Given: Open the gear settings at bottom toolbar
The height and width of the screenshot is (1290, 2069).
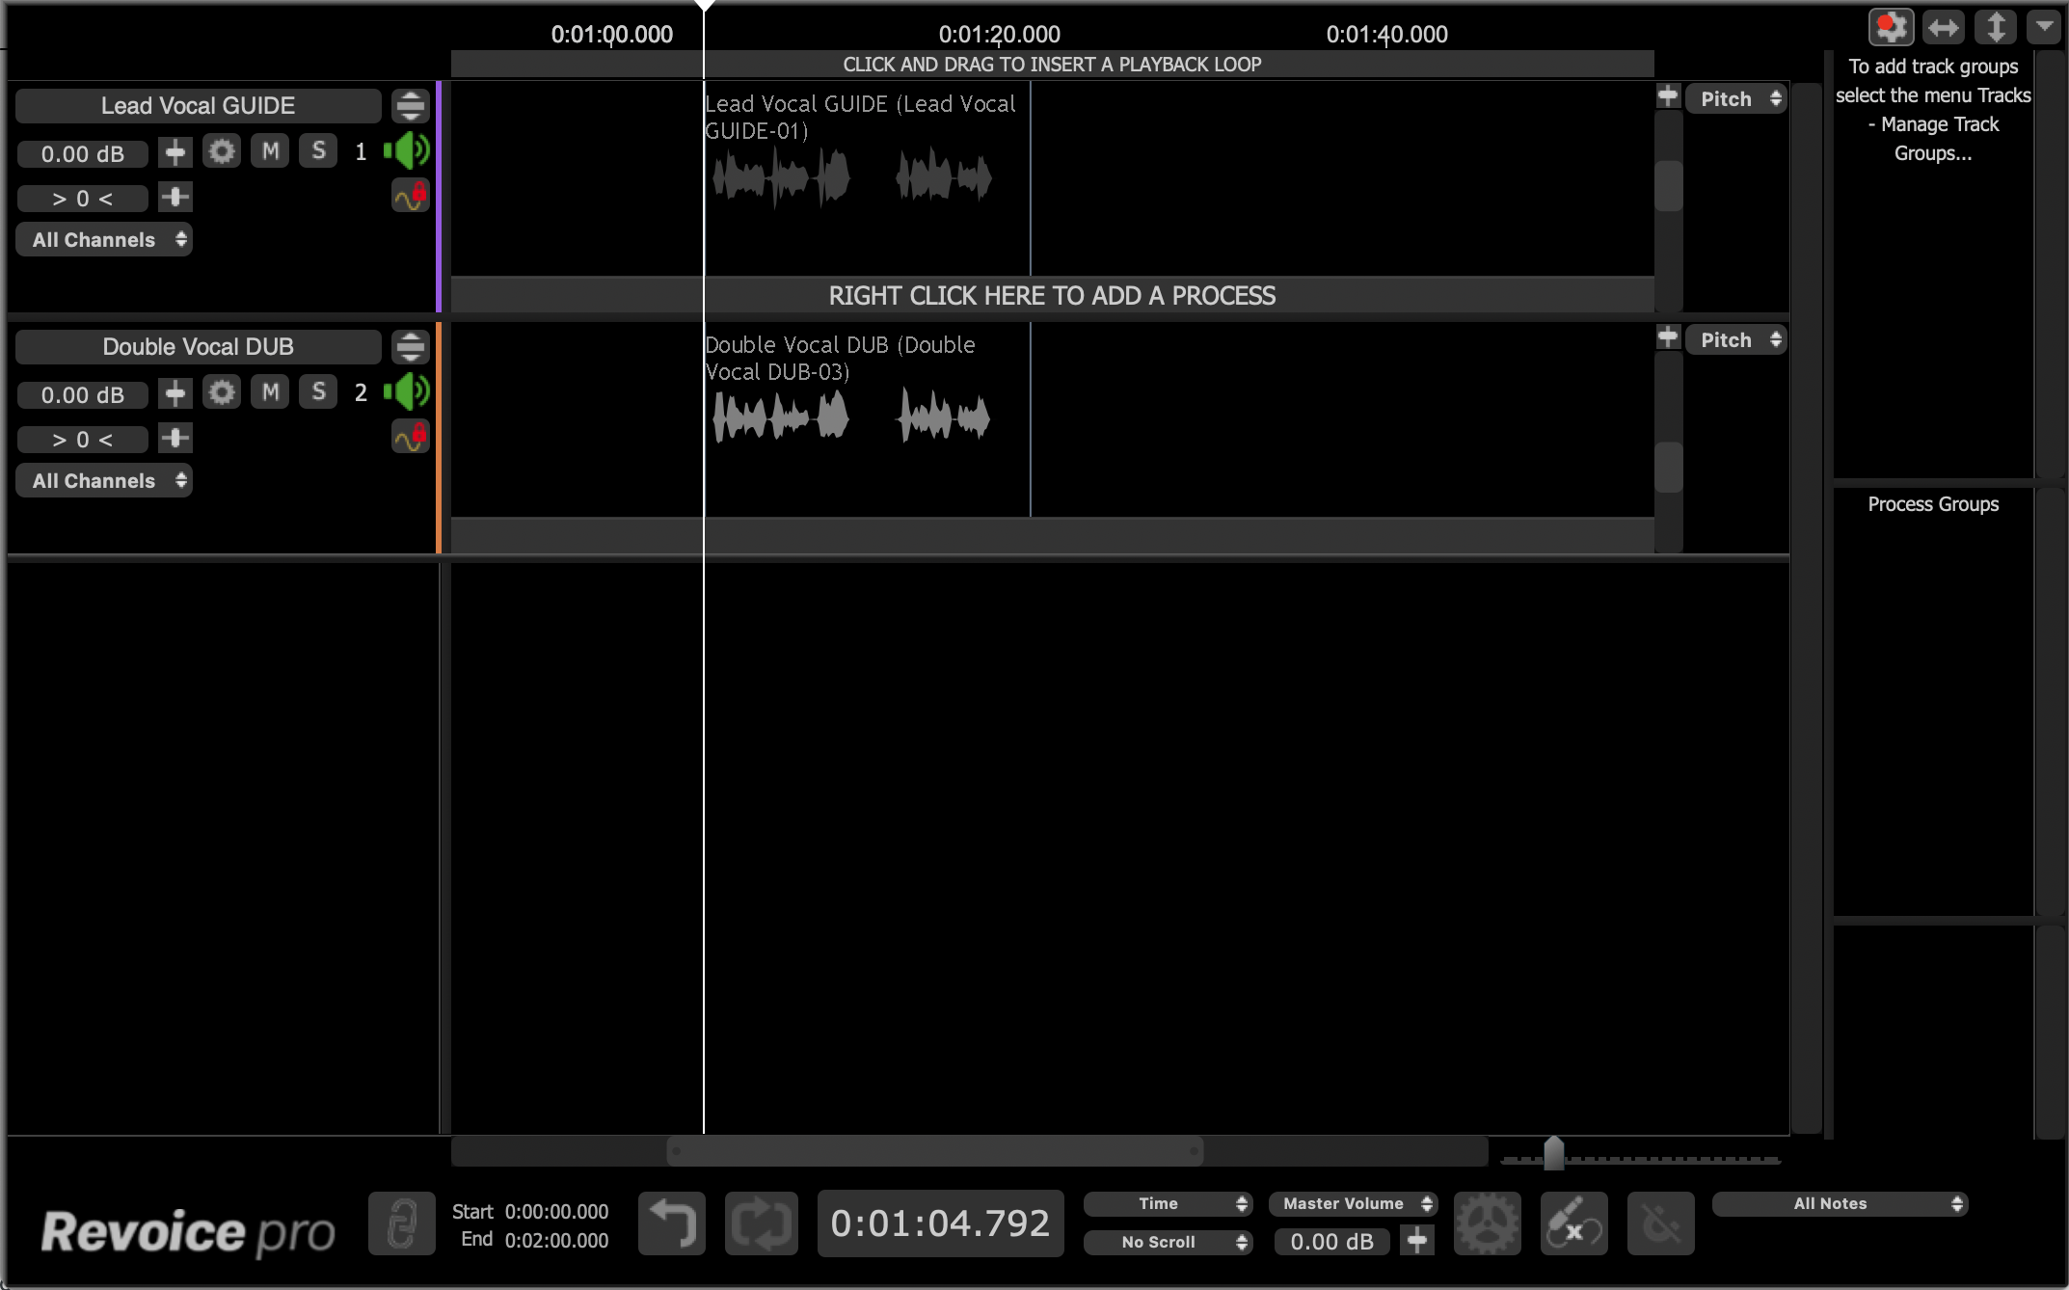Looking at the screenshot, I should click(1487, 1223).
